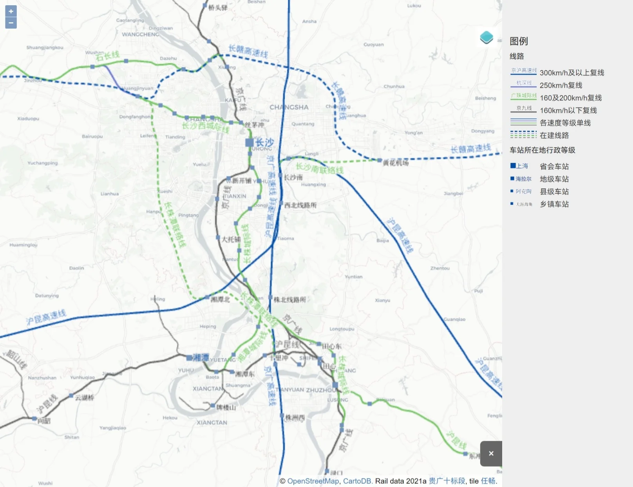
Task: Click the 石长线 line label
Action: pyautogui.click(x=108, y=56)
